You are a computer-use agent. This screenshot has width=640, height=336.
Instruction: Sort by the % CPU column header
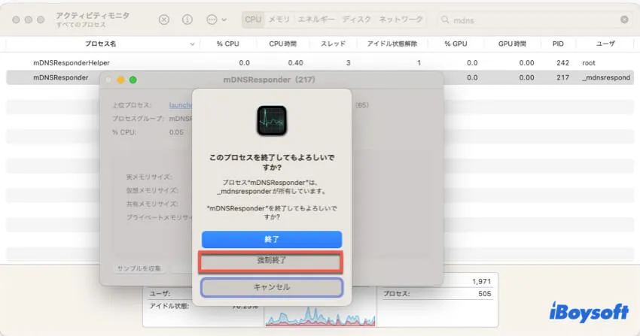click(230, 44)
